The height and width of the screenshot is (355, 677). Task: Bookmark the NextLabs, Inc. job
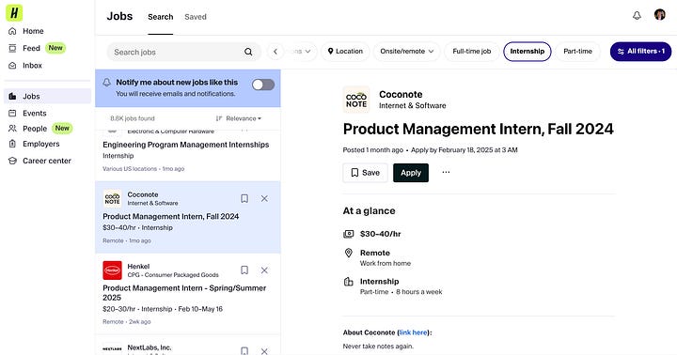244,350
